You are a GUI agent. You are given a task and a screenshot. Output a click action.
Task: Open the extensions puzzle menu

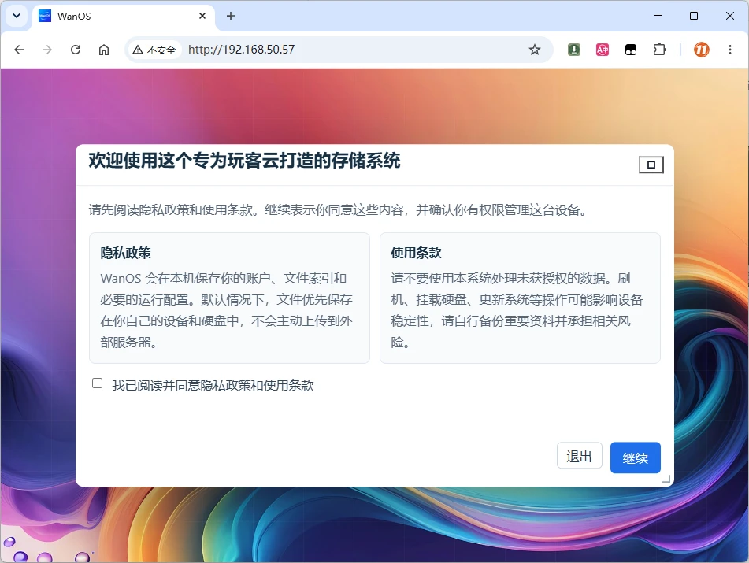coord(659,50)
